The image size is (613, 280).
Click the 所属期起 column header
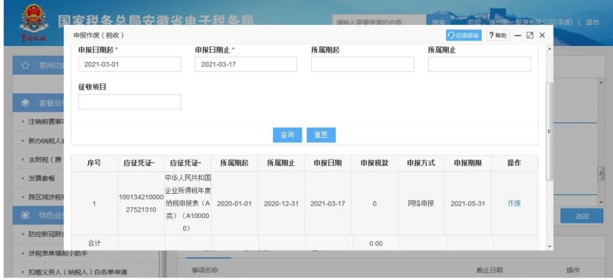coord(234,163)
